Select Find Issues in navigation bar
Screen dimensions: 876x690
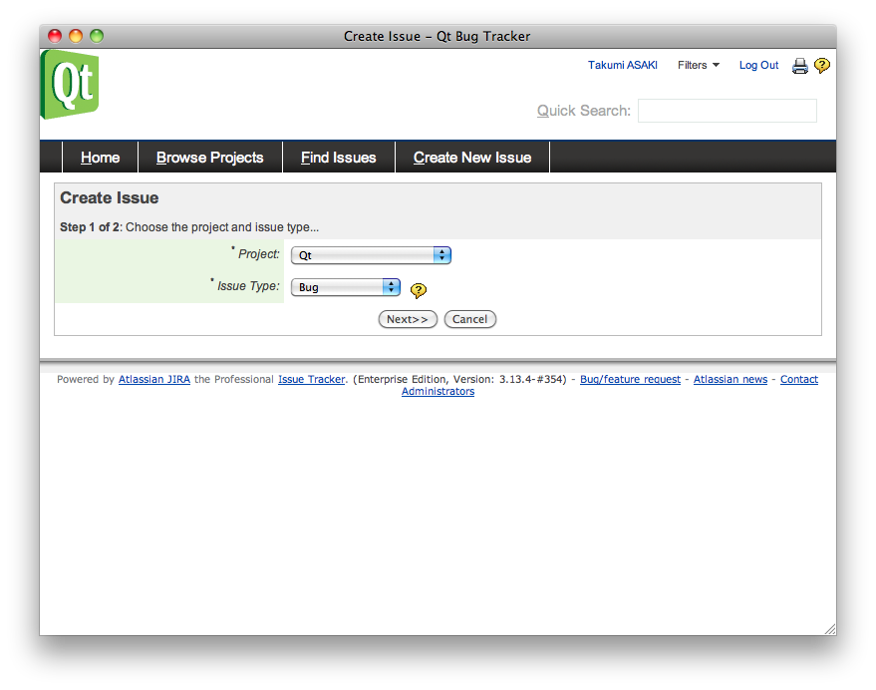pyautogui.click(x=338, y=158)
